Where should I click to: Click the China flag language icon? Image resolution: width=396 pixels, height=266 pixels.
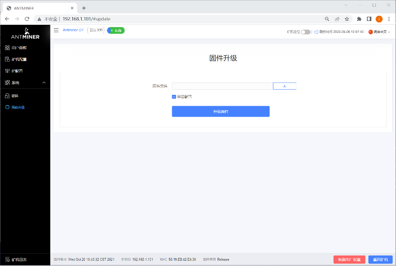[x=371, y=32]
